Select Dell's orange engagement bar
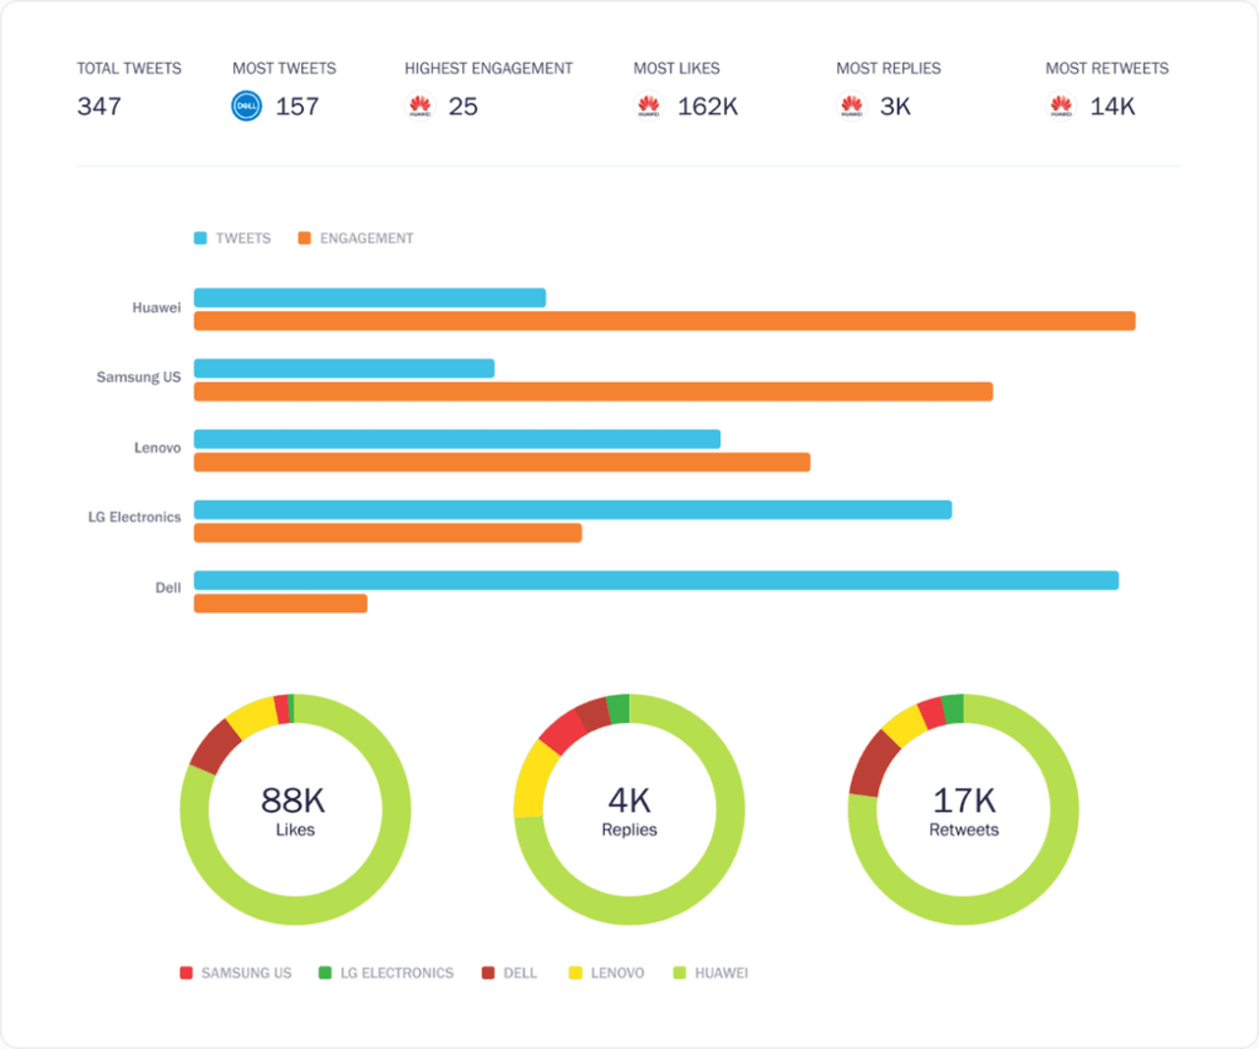1259x1049 pixels. pos(280,604)
